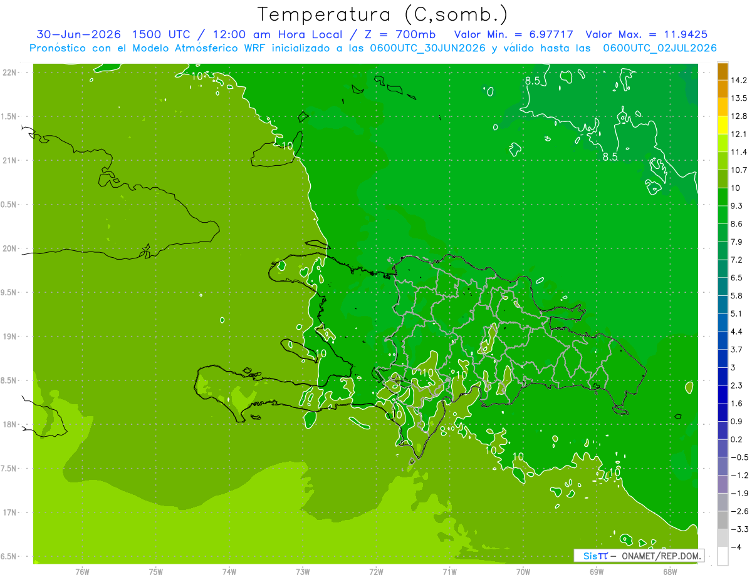Click the "70W" longitude axis label
Screen dimensions: 752x580
(523, 572)
